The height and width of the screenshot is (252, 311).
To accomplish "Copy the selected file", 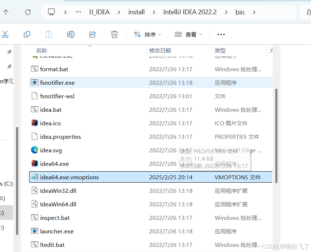I will point(27,34).
